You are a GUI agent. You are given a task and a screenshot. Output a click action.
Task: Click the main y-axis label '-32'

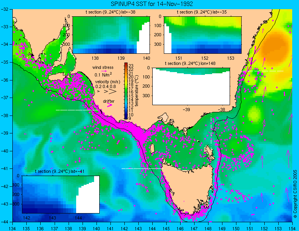pyautogui.click(x=5, y=9)
